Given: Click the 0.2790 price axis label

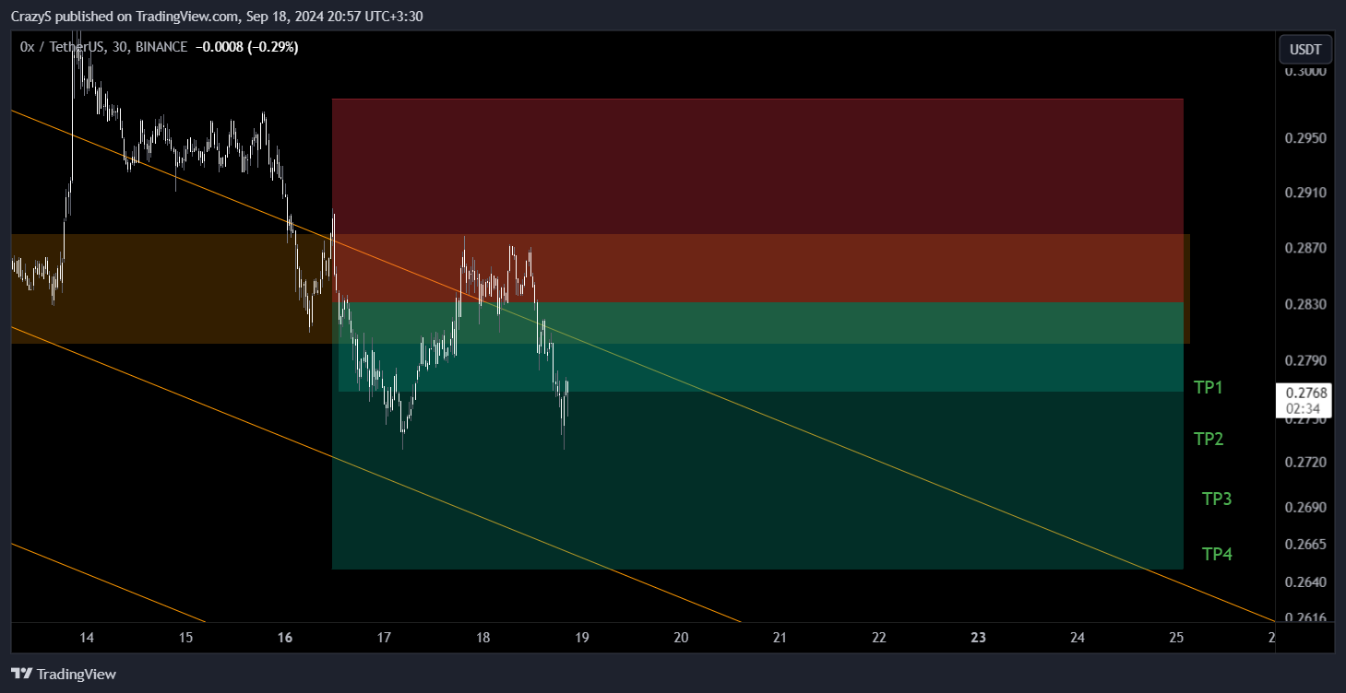Looking at the screenshot, I should [1305, 360].
